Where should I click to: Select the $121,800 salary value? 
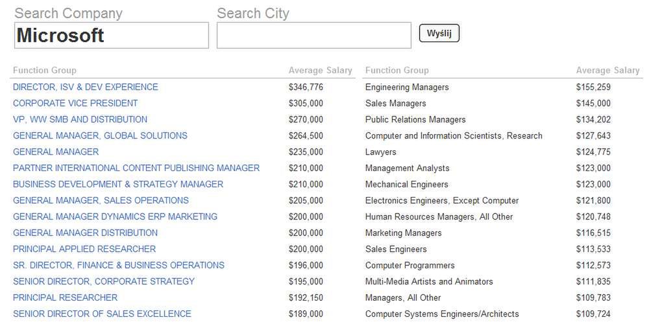point(593,200)
